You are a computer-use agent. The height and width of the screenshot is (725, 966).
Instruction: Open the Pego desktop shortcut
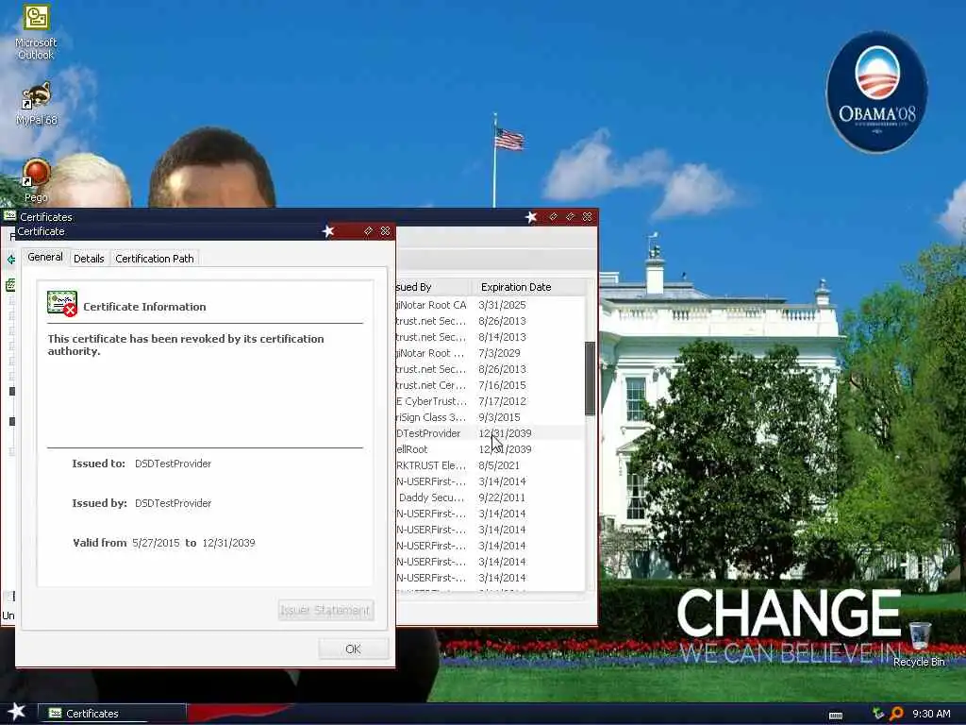coord(36,180)
